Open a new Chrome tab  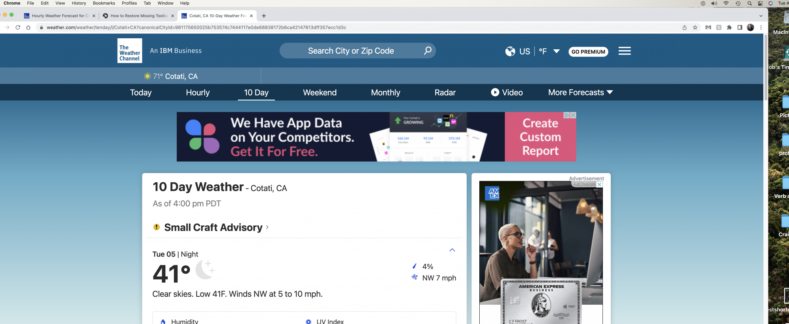coord(264,16)
